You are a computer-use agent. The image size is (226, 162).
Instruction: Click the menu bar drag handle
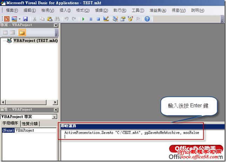[x=2, y=10]
